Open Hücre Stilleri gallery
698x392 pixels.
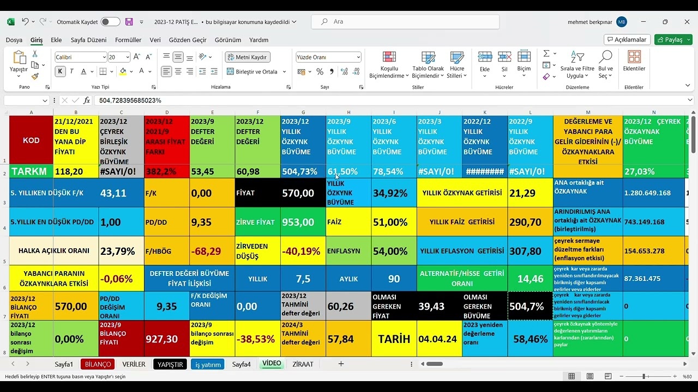(x=456, y=65)
